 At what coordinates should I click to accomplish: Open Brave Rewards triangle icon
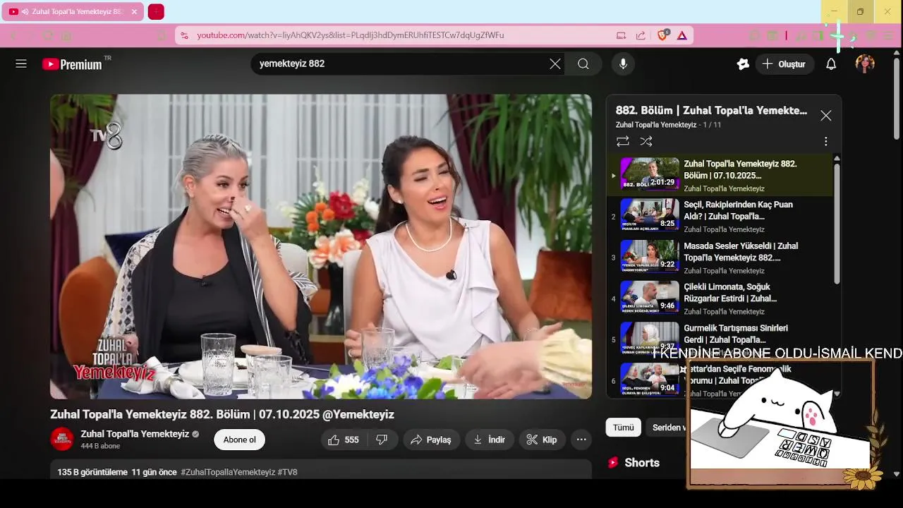coord(682,35)
